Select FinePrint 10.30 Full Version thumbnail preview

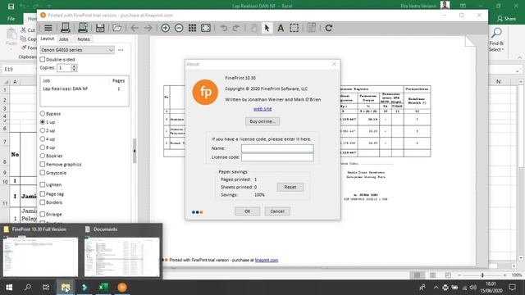coord(40,256)
